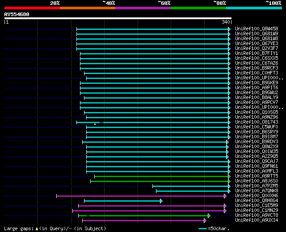Viewport: 286px width, 232px height.
Task: Select the UniRef100_B9I8M7 text
Action: pos(257,137)
